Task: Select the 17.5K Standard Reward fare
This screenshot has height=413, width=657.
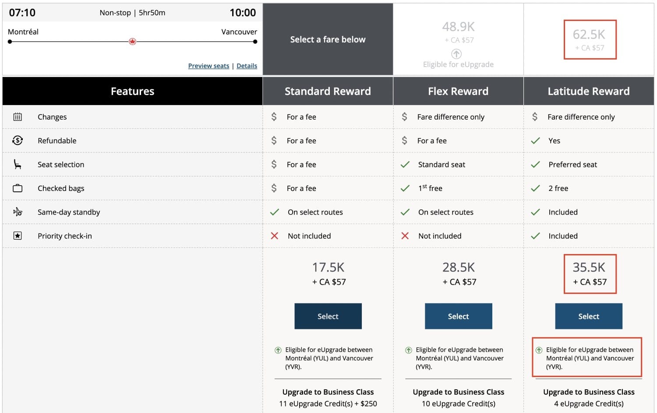Action: 328,316
